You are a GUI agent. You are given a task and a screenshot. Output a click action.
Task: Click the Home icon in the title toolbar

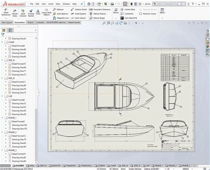[x=89, y=4]
